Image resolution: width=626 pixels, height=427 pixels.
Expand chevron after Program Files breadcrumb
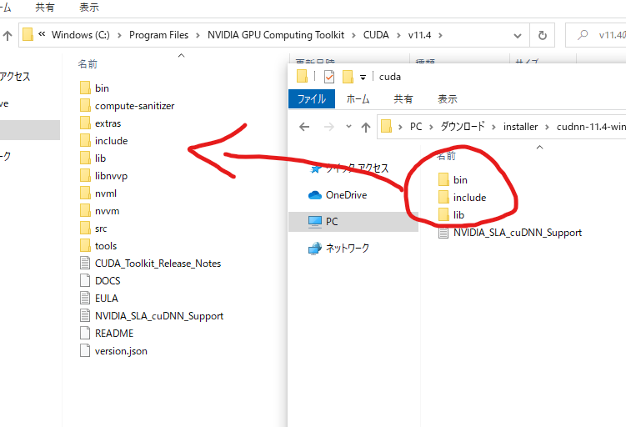coord(198,36)
